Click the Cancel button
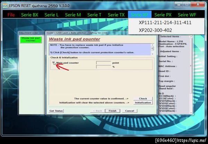Viewport: 208px width, 144px height. 130,111
